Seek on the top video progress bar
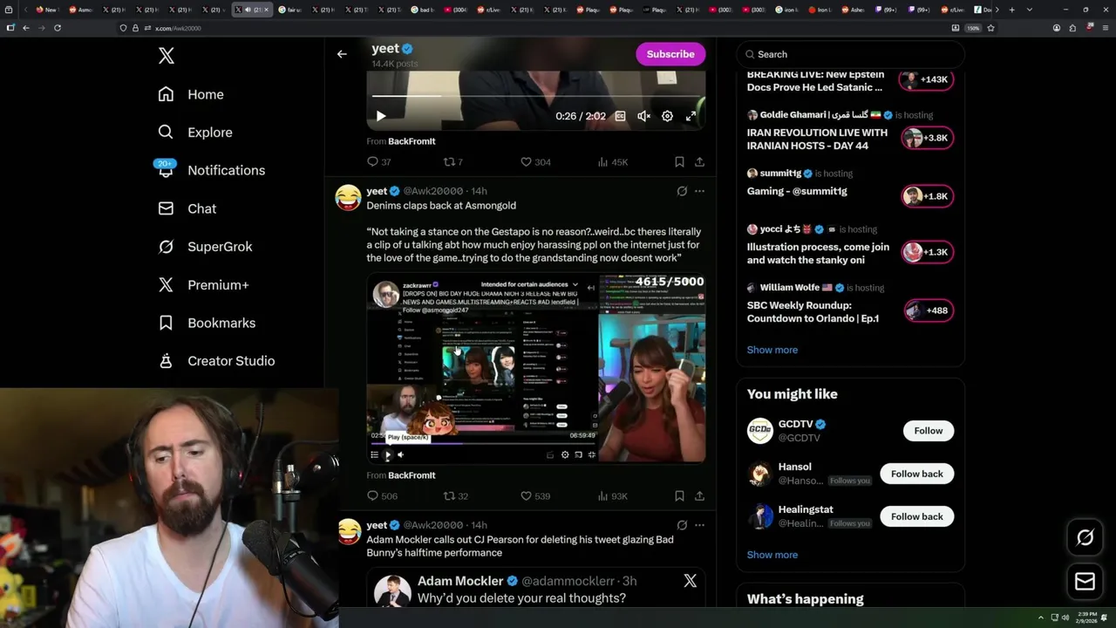The height and width of the screenshot is (628, 1116). pos(536,96)
